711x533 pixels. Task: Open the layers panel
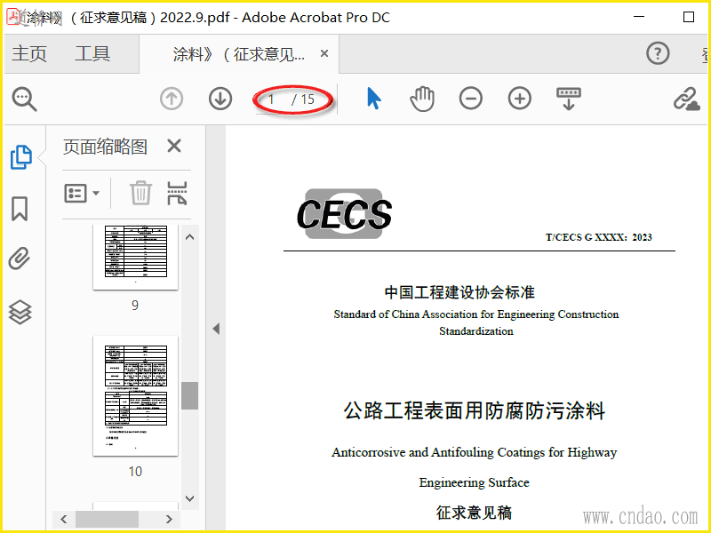click(20, 313)
